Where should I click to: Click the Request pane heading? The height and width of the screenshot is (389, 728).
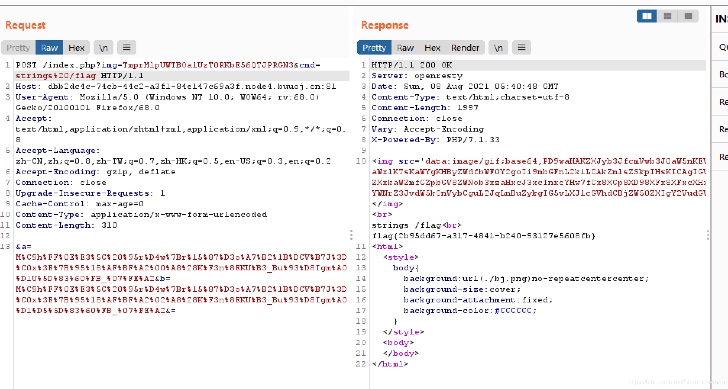(x=25, y=25)
